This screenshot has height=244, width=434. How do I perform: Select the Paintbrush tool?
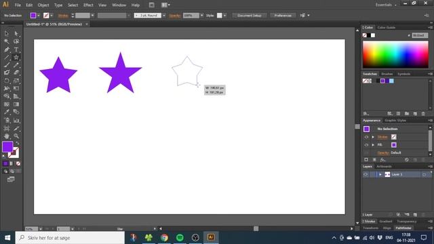[x=7, y=65]
